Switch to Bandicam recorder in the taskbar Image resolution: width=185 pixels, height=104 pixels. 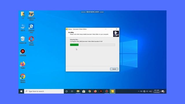pos(107,91)
